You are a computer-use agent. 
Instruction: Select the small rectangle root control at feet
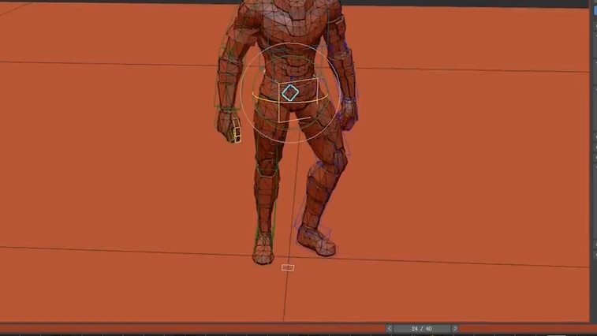click(x=288, y=268)
